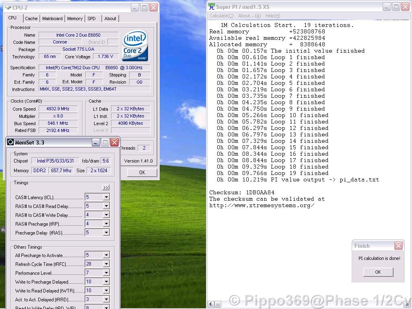The width and height of the screenshot is (412, 309).
Task: Click the PI value output -> pi_data.txt line
Action: [298, 180]
